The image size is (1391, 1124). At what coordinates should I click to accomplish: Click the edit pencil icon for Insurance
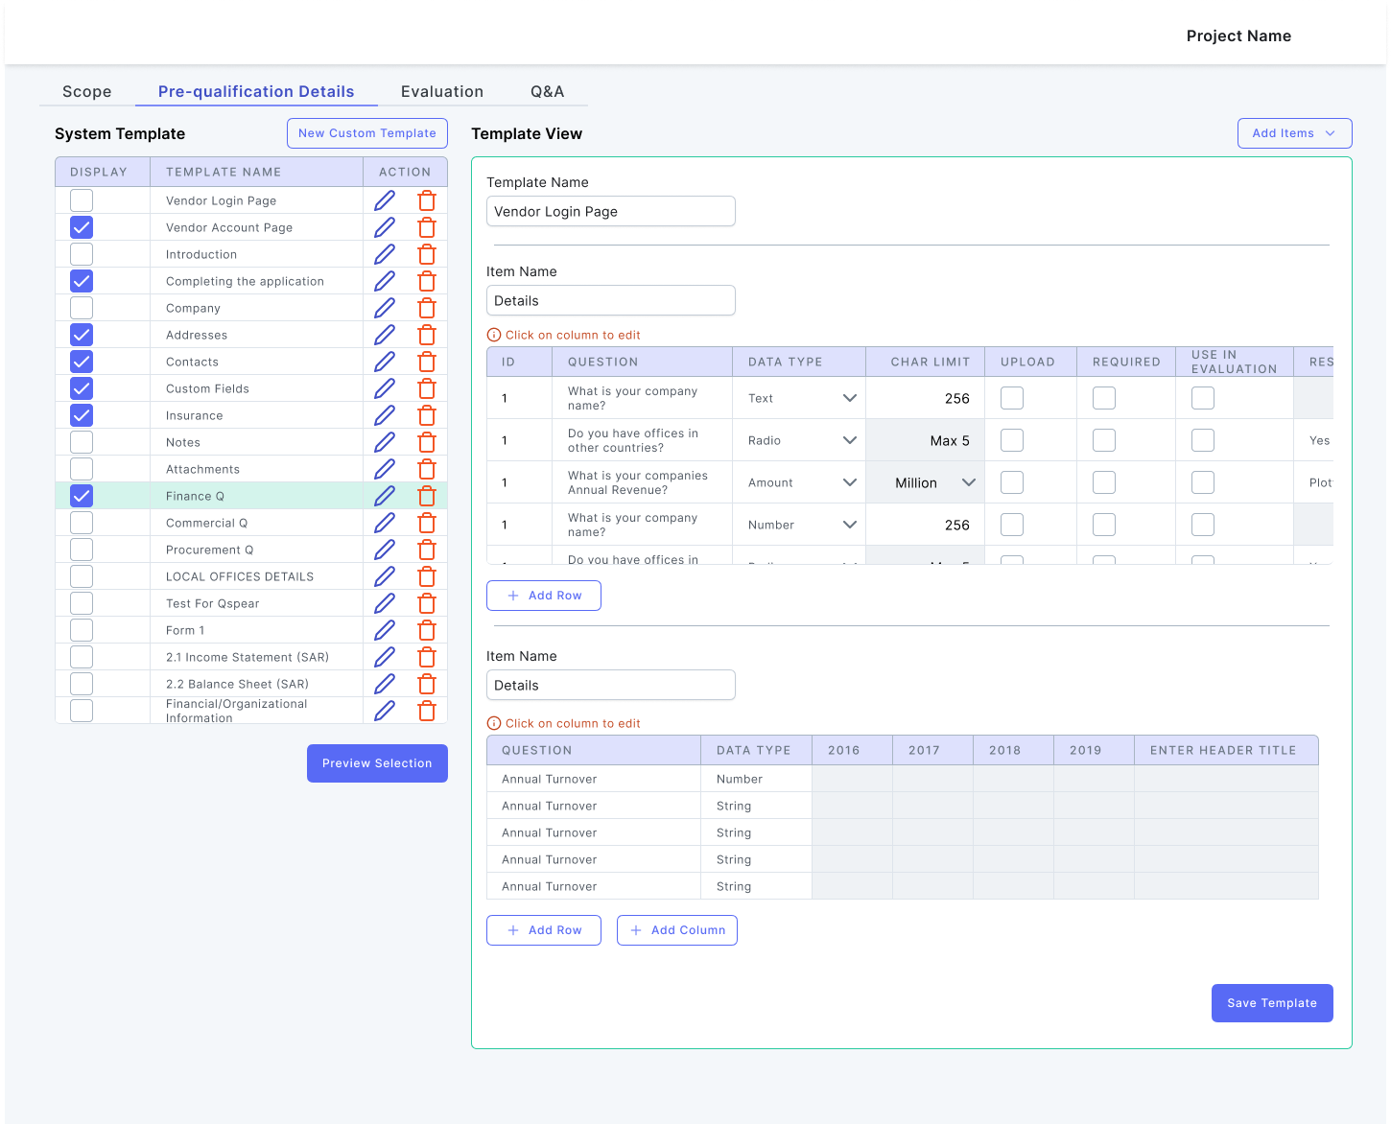point(385,414)
